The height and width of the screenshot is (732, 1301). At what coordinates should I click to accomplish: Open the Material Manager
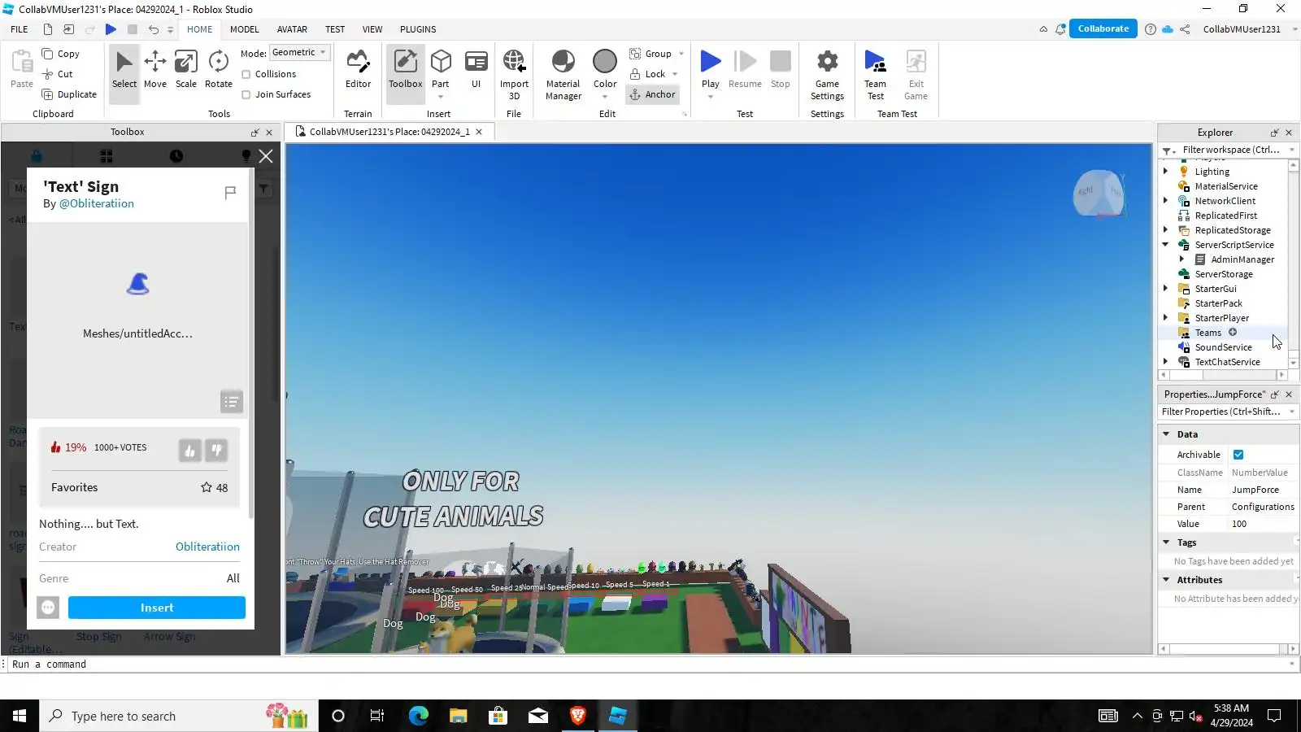tap(563, 74)
